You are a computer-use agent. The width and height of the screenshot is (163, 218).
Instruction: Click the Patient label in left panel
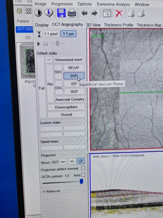[23, 21]
